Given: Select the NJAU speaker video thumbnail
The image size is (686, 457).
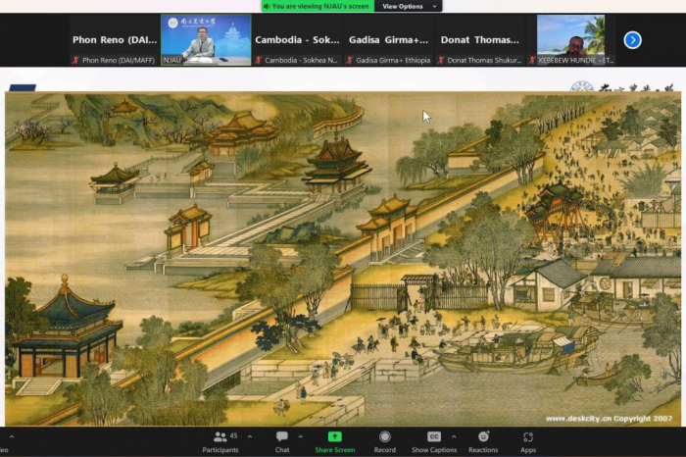Looking at the screenshot, I should 206,39.
